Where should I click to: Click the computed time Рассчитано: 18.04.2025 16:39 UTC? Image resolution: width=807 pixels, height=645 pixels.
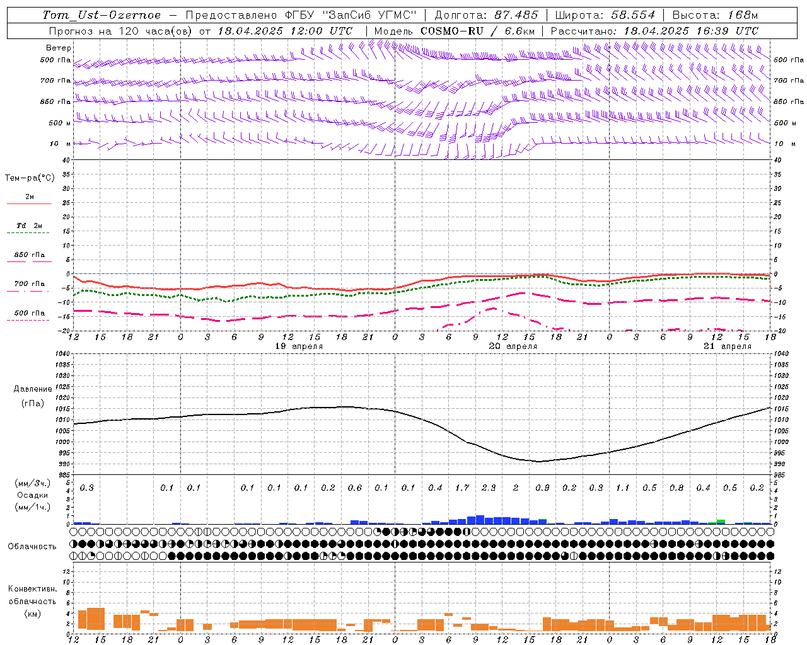[x=654, y=31]
